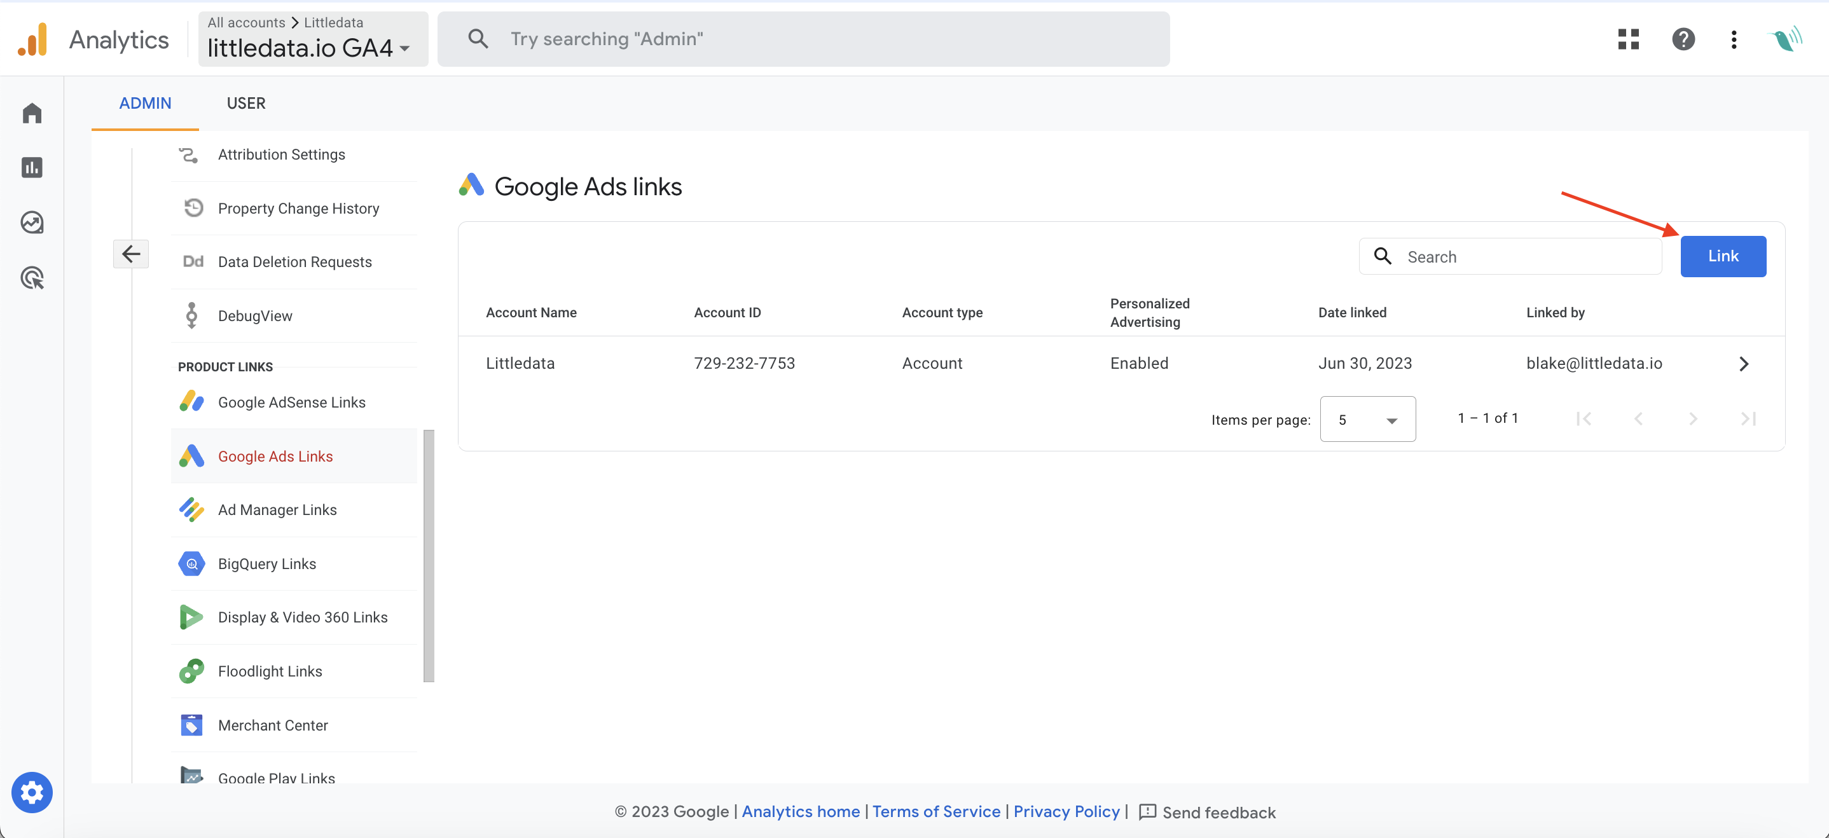1829x838 pixels.
Task: Click the Floodlight Links icon
Action: click(191, 671)
